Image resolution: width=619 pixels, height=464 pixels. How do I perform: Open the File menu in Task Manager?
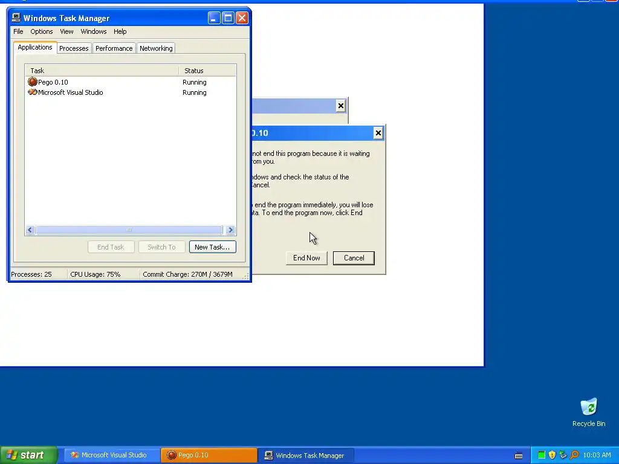(18, 31)
